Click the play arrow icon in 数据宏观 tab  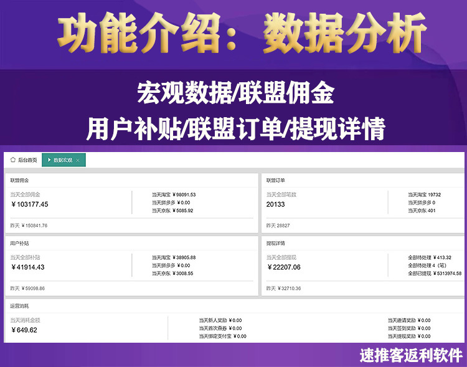pyautogui.click(x=49, y=160)
